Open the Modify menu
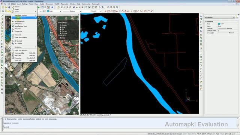Image resolution: width=240 pixels, height=135 pixels. [x=57, y=4]
